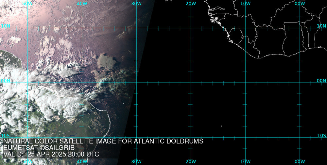Click the 30W longitude label on the top edge
Screen dimensions: 327x165
[x=137, y=4]
